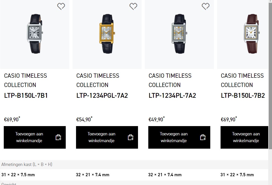
Task: Add LTP-1234PGL-7A2 to winkelmandje
Action: tap(107, 137)
